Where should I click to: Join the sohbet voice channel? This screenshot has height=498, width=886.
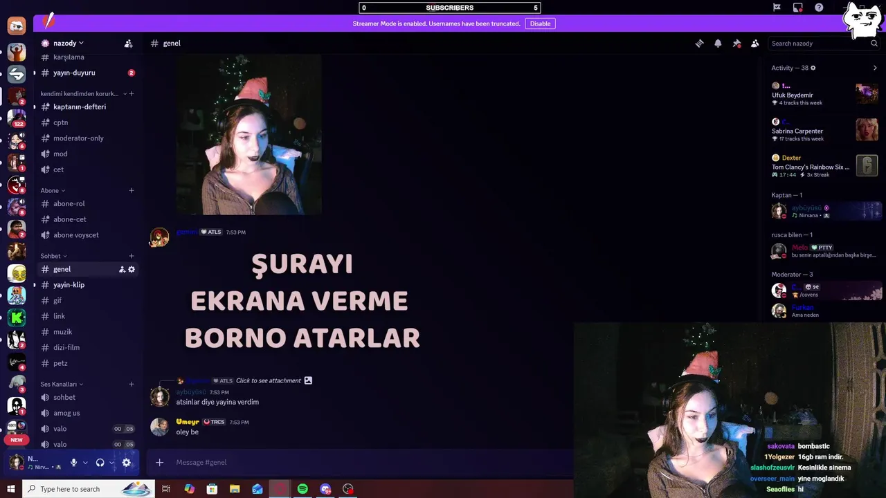pos(88,397)
